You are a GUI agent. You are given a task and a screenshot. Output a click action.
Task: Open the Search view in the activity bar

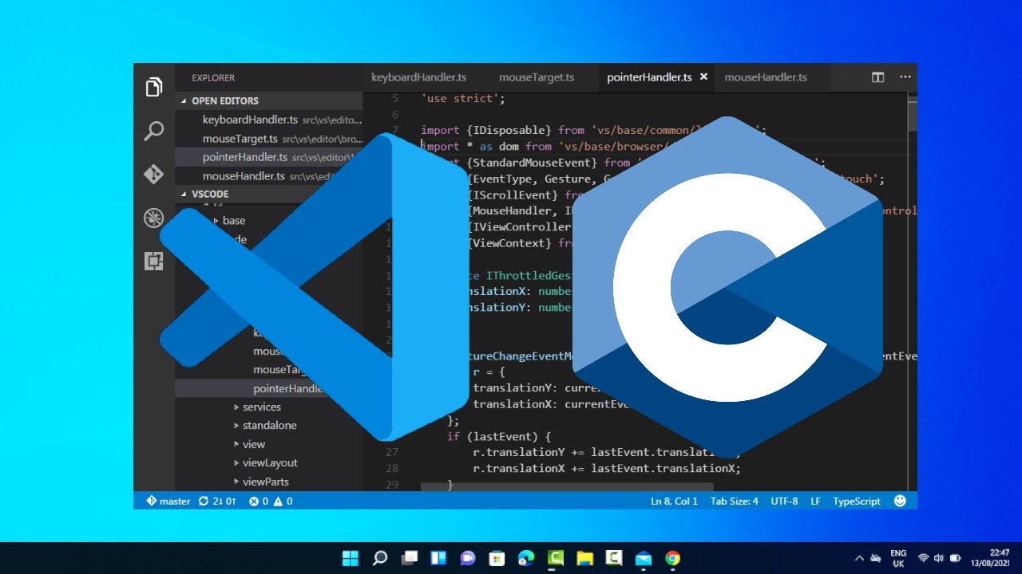point(154,131)
